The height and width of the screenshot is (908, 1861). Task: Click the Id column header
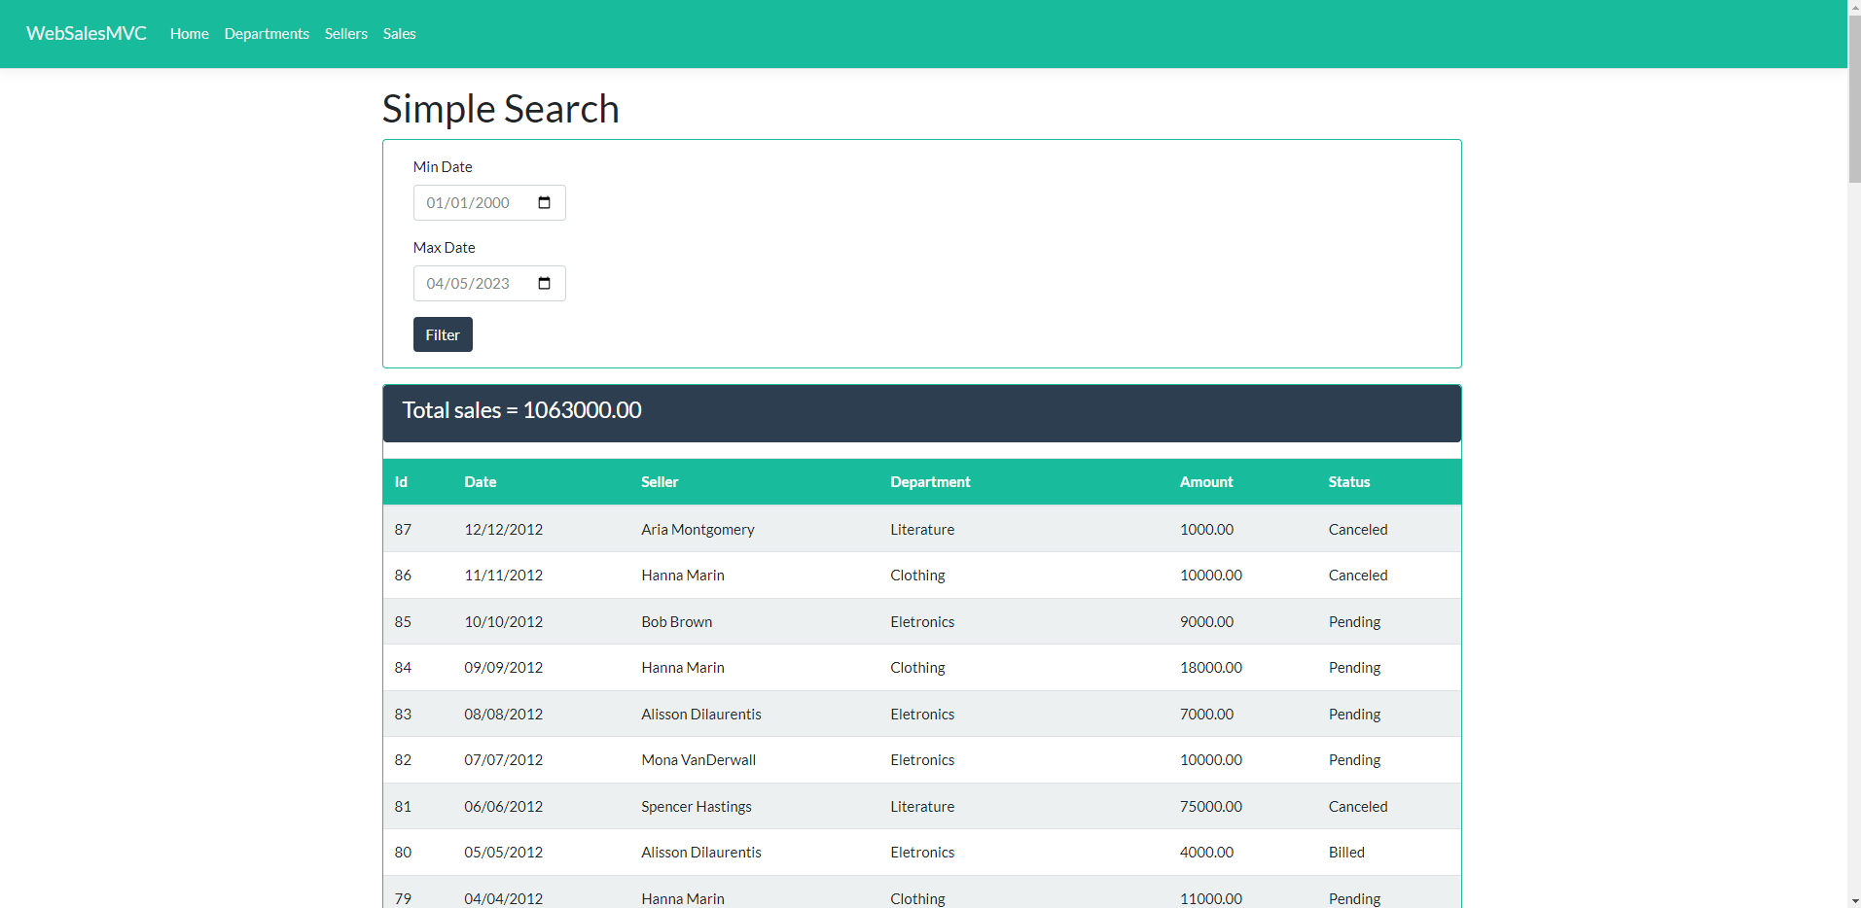point(400,481)
